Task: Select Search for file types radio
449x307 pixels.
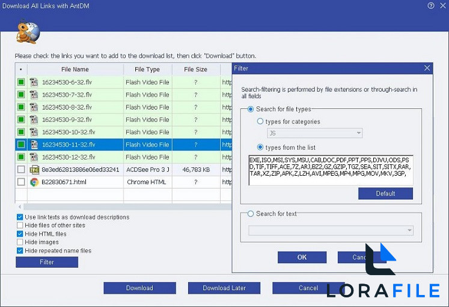Action: (251, 109)
